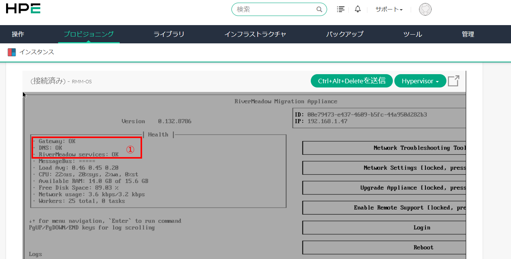Viewport: 511px width, 259px height.
Task: Open the インフラストラクチャ menu
Action: (255, 34)
